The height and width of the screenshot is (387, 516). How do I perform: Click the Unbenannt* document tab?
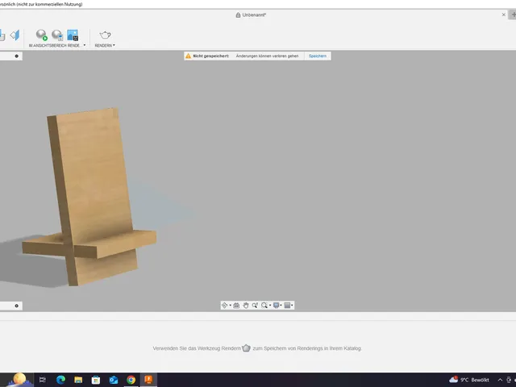pyautogui.click(x=251, y=15)
